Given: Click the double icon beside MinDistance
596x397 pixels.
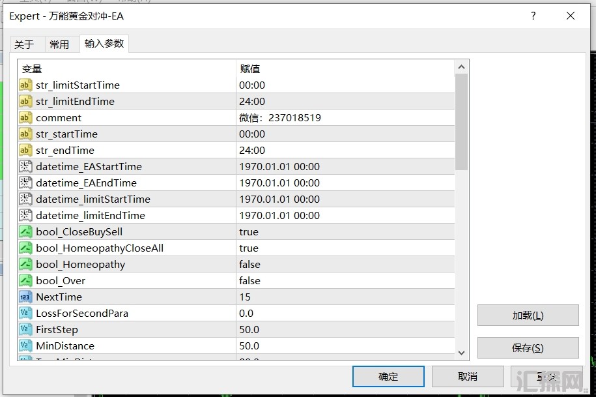Looking at the screenshot, I should pos(25,346).
